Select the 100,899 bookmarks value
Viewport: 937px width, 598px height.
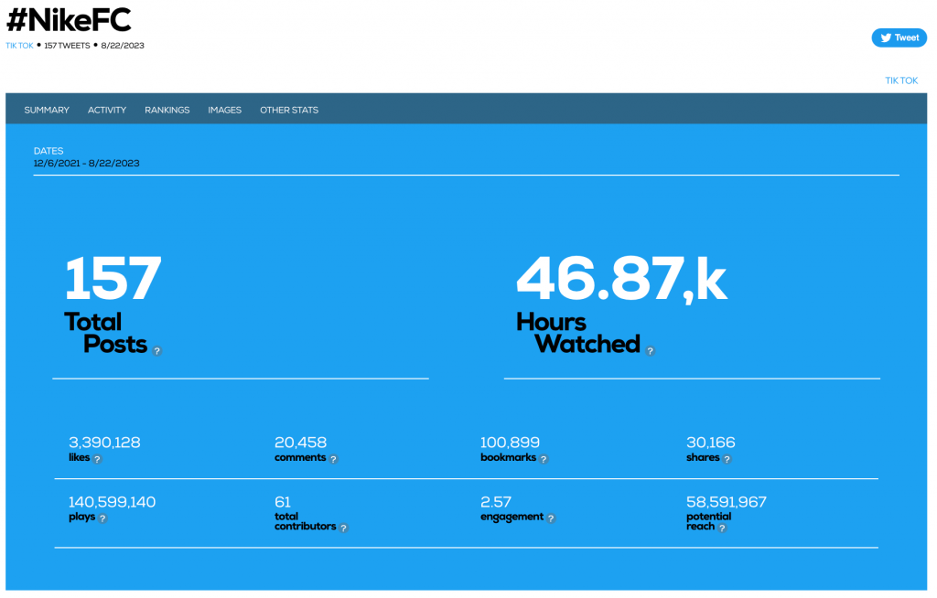coord(510,443)
